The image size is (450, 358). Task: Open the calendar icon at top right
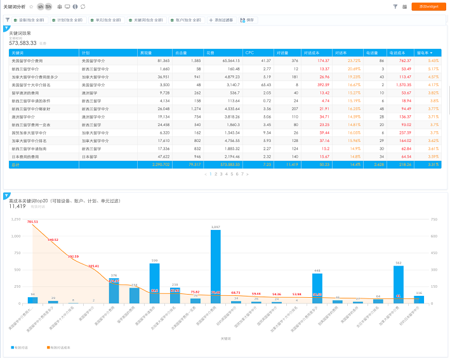(x=405, y=6)
